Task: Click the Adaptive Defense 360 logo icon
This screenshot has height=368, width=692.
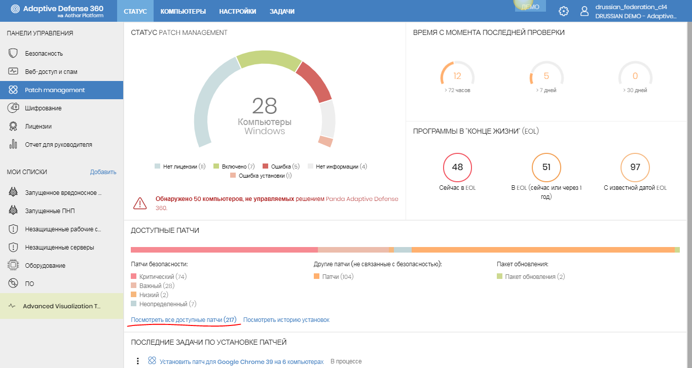Action: (x=16, y=9)
